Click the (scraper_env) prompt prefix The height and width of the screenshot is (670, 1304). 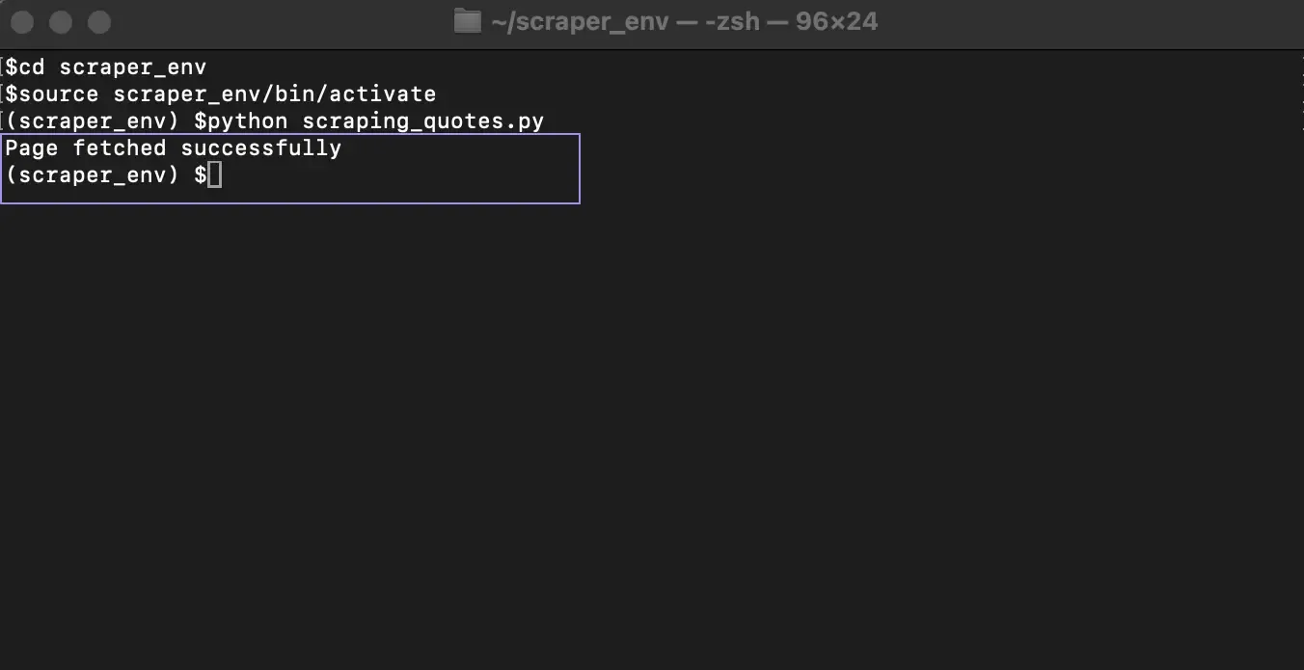(92, 174)
